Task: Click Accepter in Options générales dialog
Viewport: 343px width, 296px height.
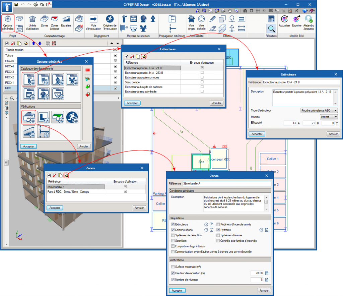Action: pyautogui.click(x=29, y=146)
